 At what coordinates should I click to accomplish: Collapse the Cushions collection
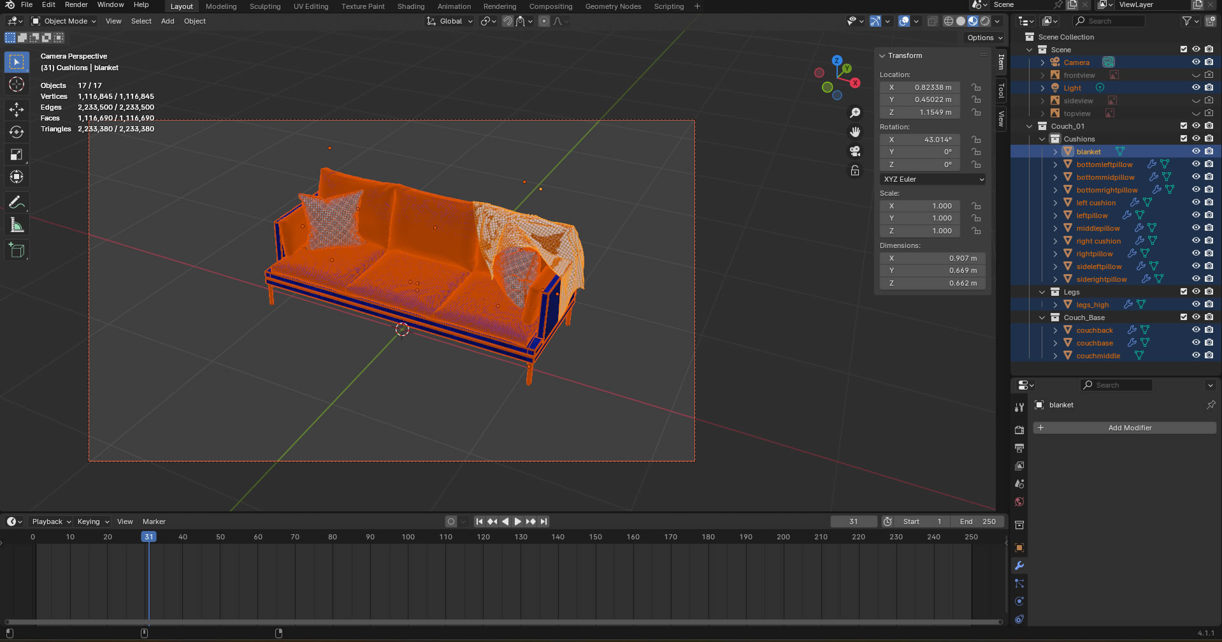coord(1042,139)
